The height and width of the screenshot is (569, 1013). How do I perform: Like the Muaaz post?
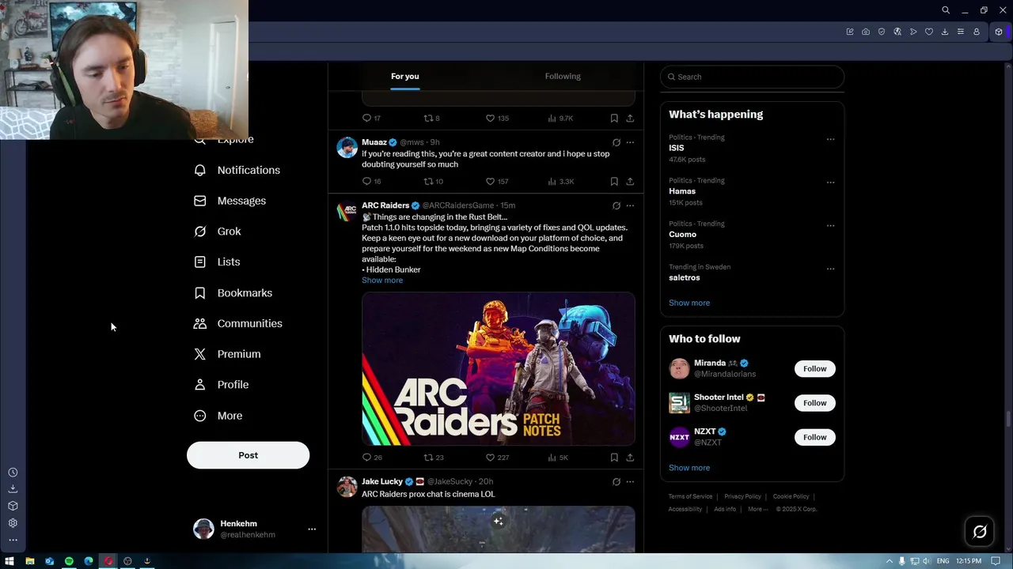(498, 182)
